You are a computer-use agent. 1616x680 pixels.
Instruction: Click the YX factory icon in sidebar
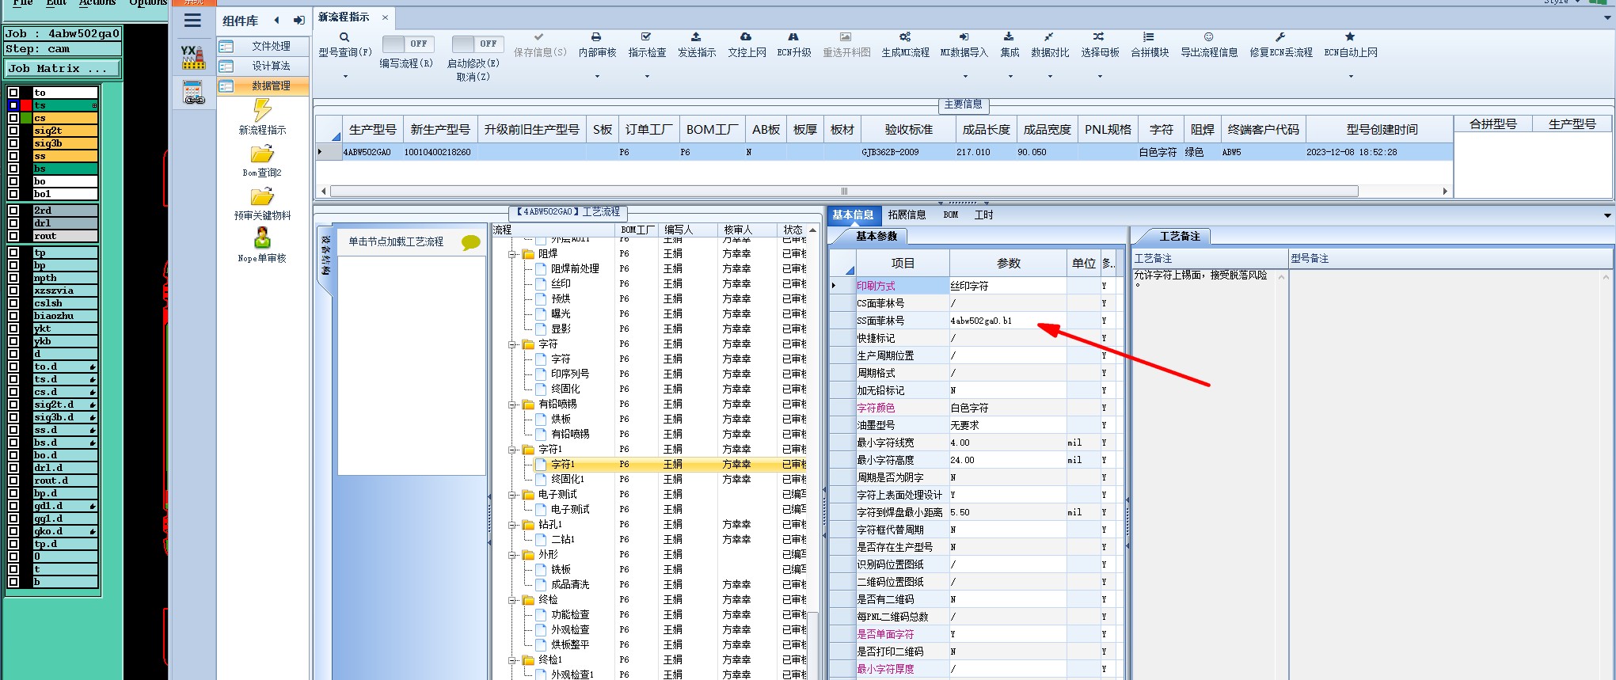coord(192,57)
